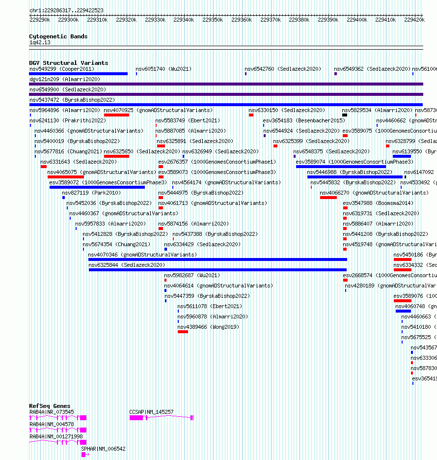
Task: Open esv3589073 1000Genomes Phase3 label
Action: pos(217,172)
